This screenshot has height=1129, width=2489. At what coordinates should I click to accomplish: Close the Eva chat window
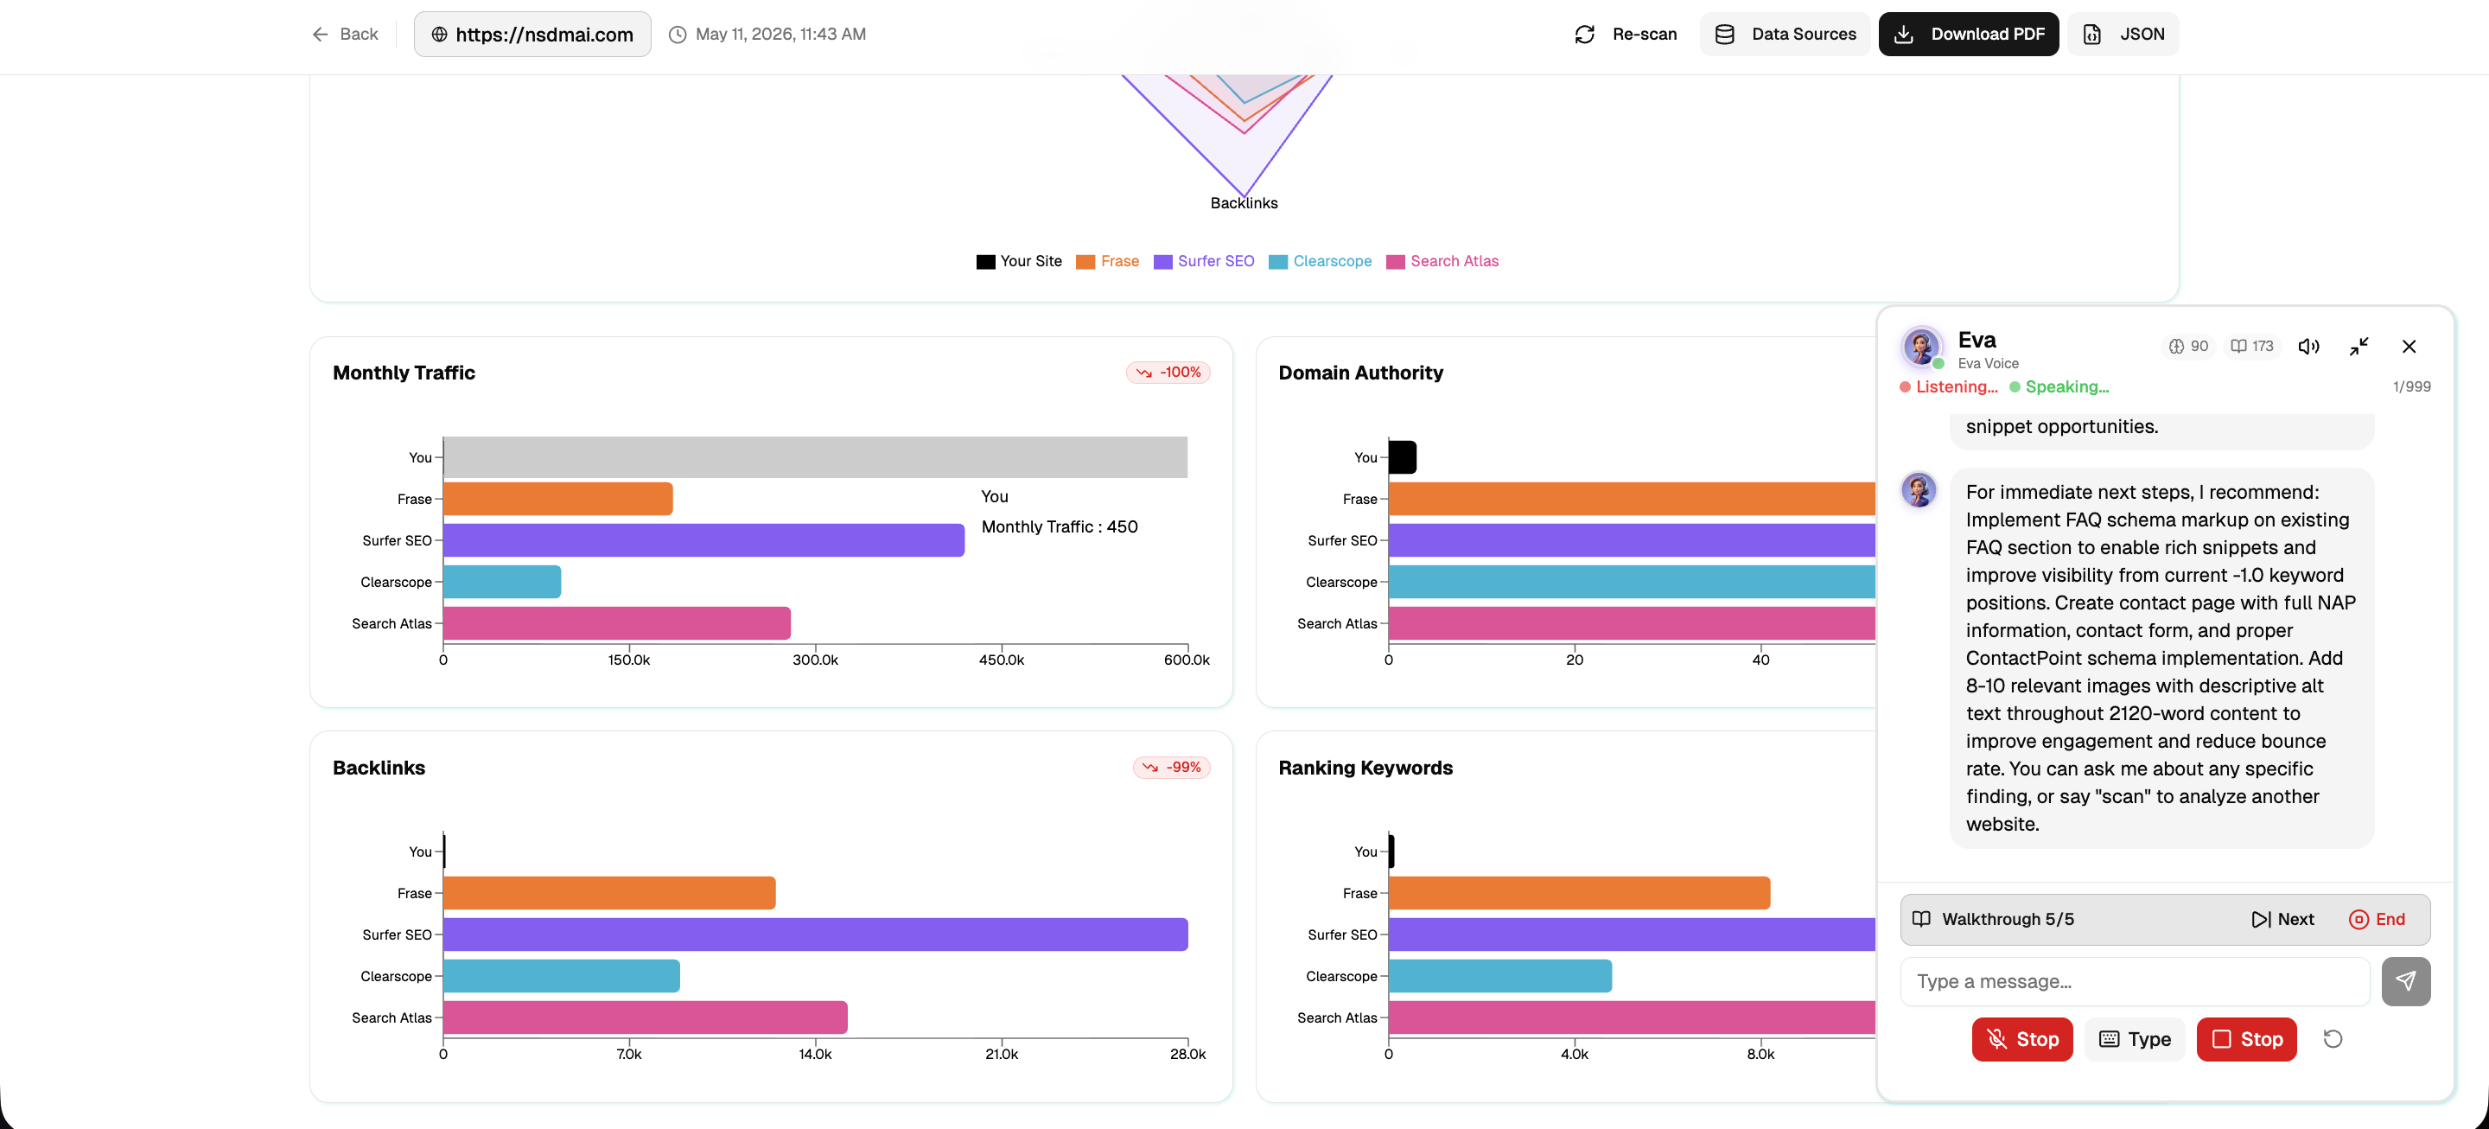2409,346
